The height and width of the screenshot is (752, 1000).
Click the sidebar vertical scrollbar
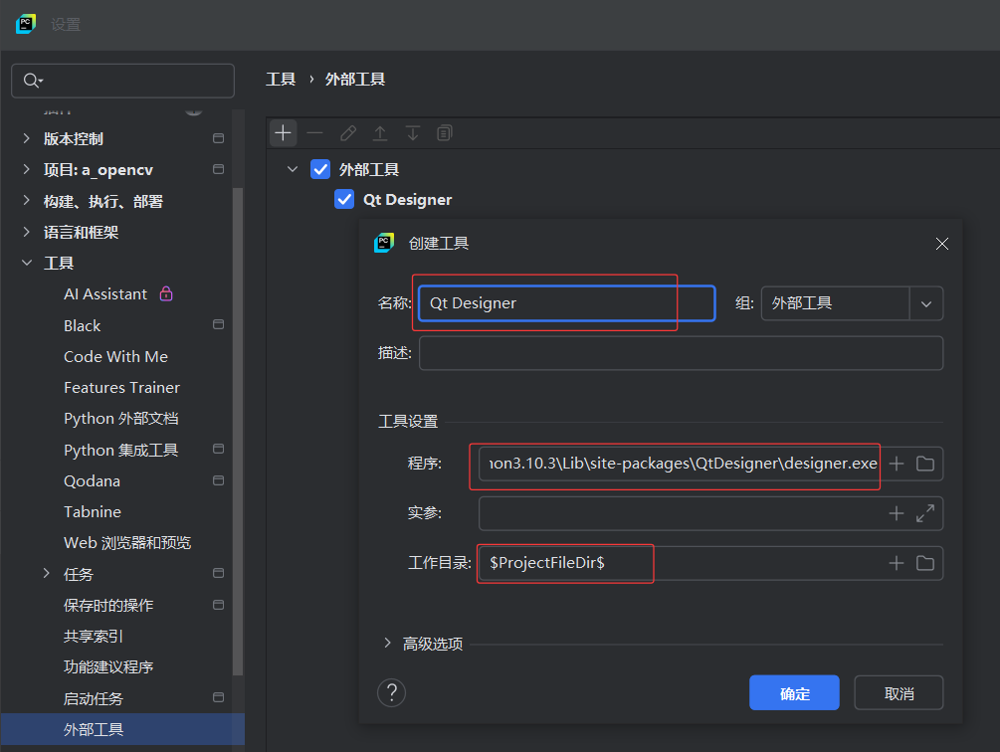tap(238, 431)
